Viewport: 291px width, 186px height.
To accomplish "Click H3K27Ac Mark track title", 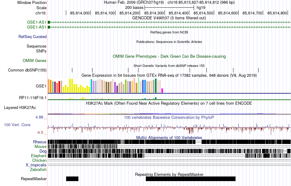I will click(x=169, y=103).
